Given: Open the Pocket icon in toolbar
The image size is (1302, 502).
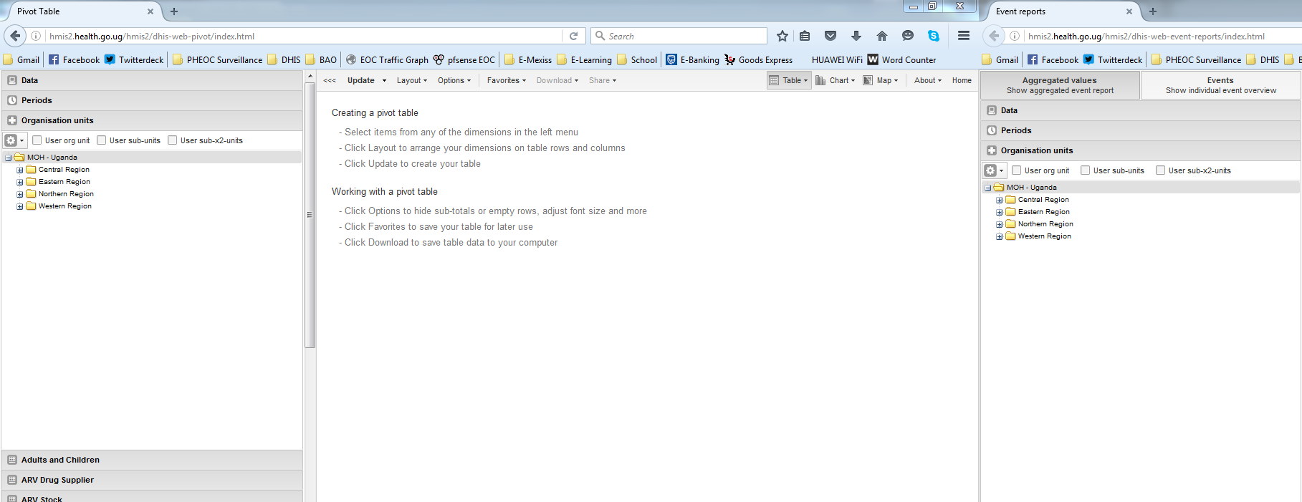Looking at the screenshot, I should pos(830,36).
